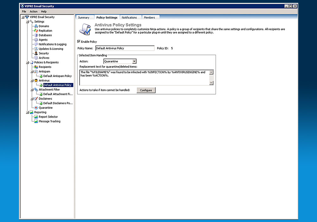317x222 pixels.
Task: Collapse the Settings tree node
Action: [x=28, y=22]
